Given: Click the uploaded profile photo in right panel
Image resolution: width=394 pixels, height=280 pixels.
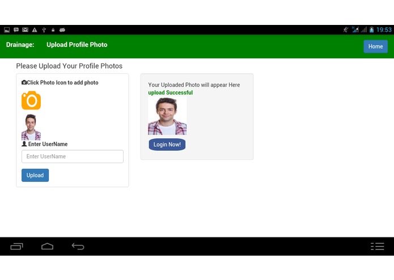Looking at the screenshot, I should (x=167, y=116).
